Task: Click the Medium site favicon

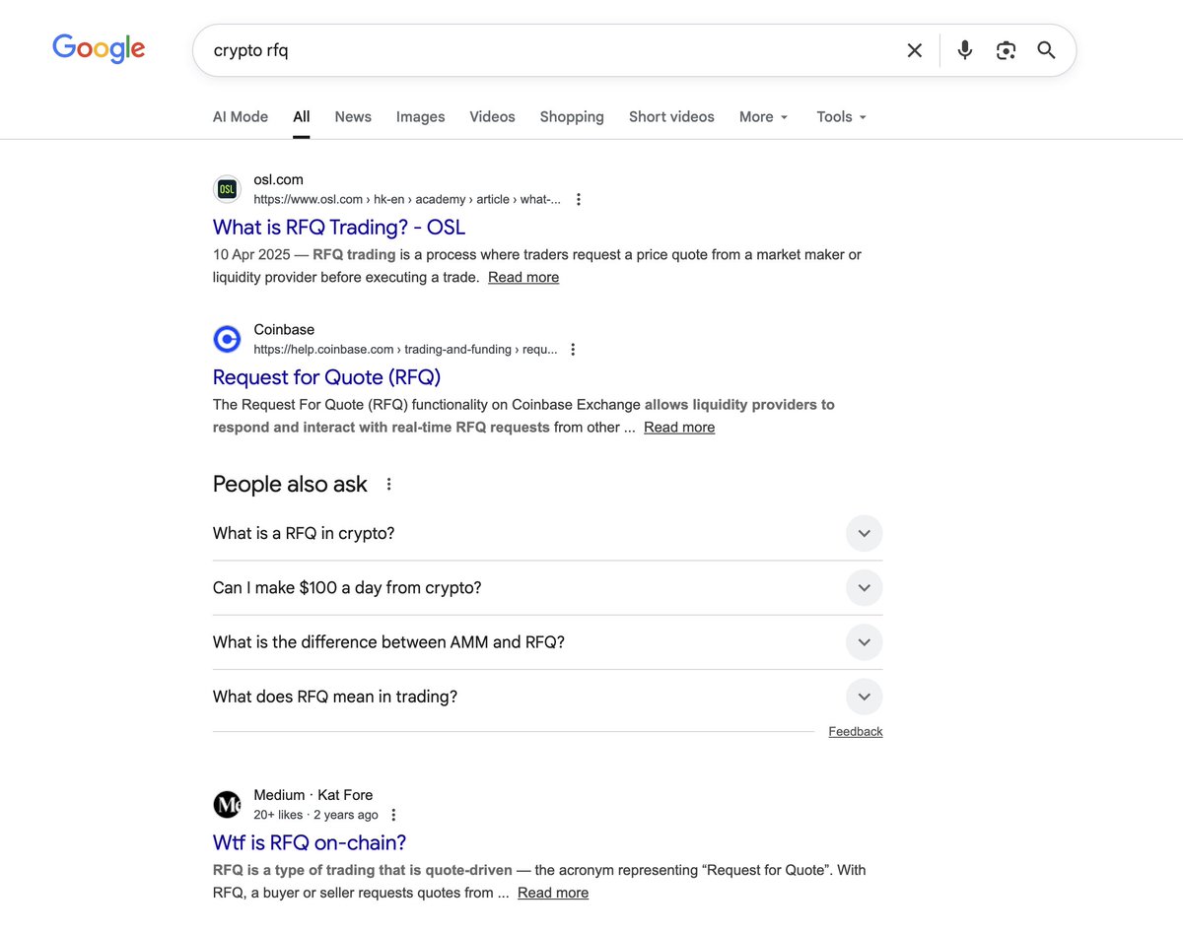Action: 227,804
